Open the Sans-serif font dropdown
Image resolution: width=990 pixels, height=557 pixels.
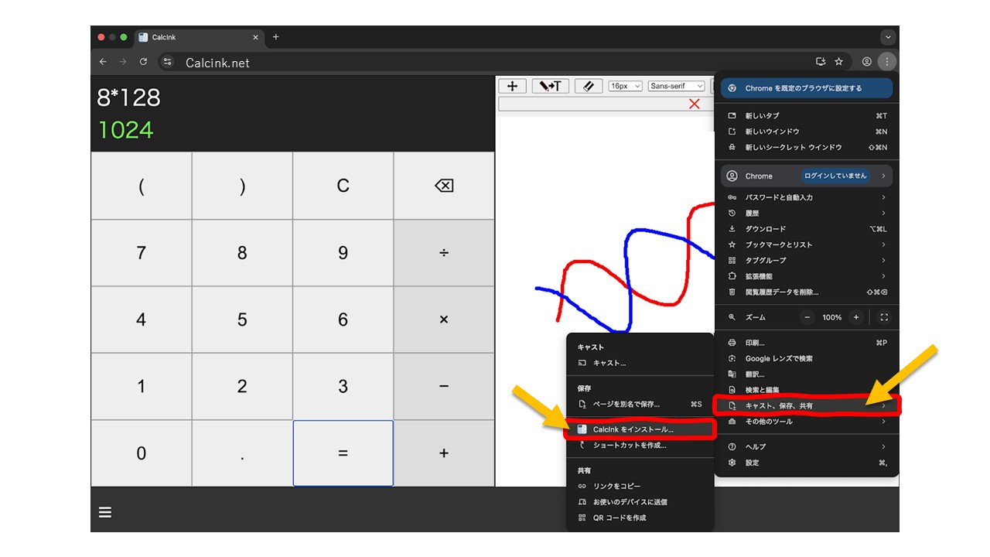click(677, 86)
